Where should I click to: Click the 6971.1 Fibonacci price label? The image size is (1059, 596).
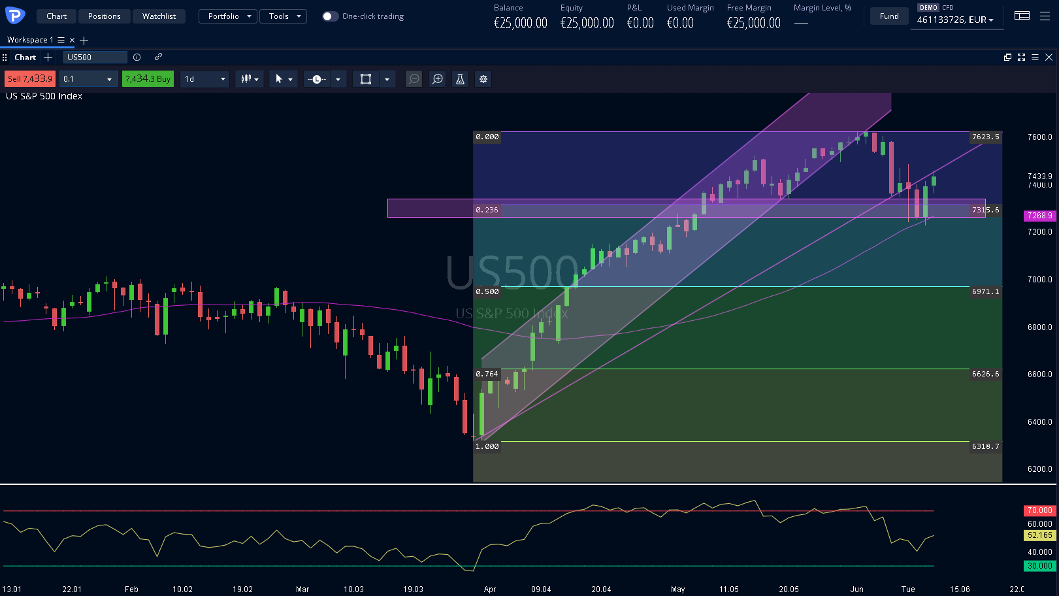click(x=986, y=291)
